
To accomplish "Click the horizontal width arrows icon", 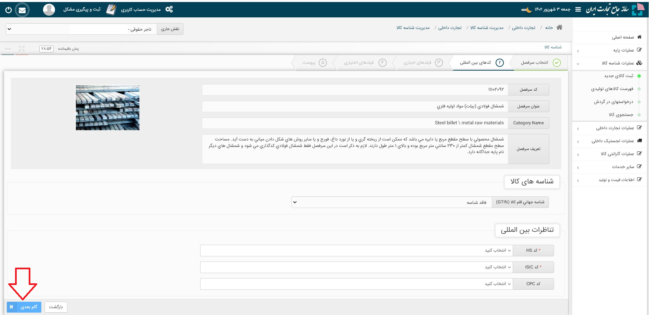I will tap(8, 48).
